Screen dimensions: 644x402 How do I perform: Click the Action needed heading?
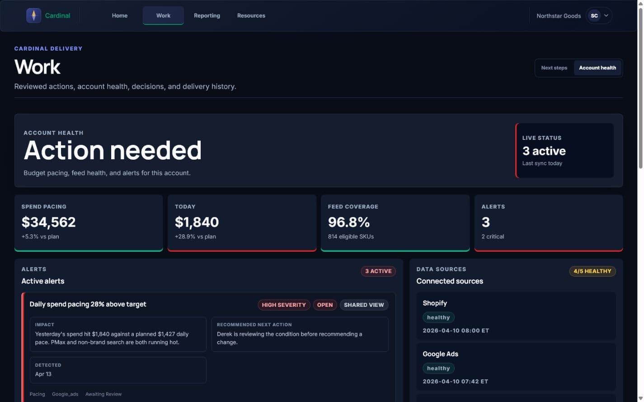(113, 150)
